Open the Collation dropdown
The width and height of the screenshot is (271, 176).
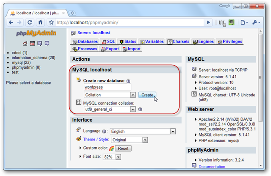109,95
